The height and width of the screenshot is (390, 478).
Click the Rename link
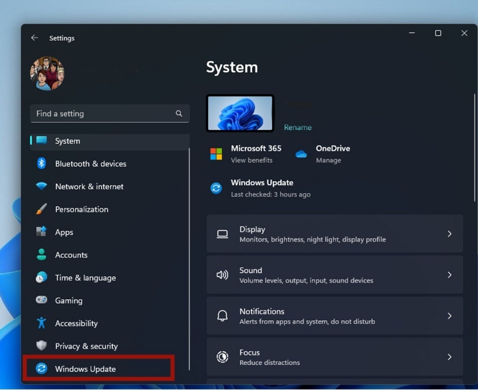pyautogui.click(x=297, y=127)
